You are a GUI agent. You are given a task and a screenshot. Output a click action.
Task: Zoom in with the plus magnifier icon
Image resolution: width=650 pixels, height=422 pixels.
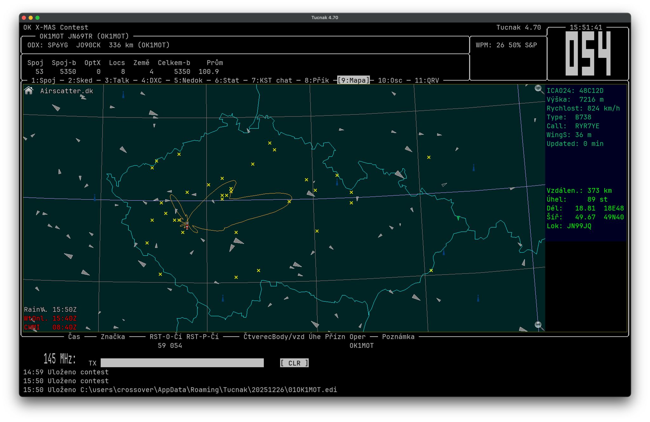[538, 89]
